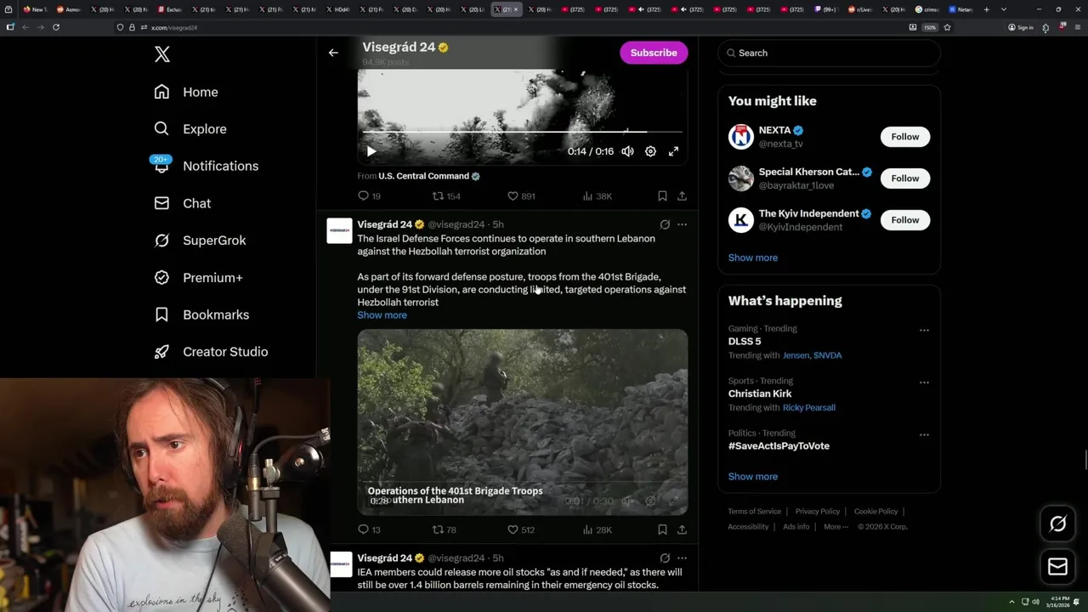Bookmark this page with star icon
Screen dimensions: 1088x612
947,27
